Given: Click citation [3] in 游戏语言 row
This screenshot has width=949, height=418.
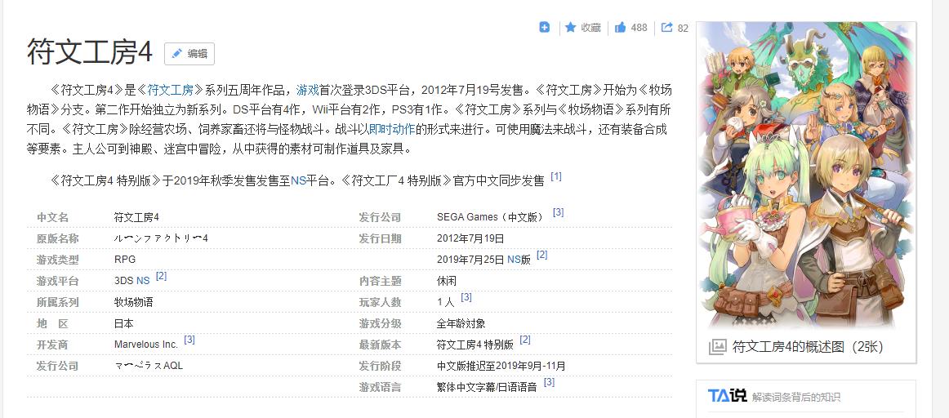Looking at the screenshot, I should [549, 382].
